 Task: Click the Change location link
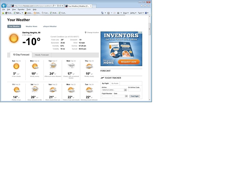click(x=92, y=33)
